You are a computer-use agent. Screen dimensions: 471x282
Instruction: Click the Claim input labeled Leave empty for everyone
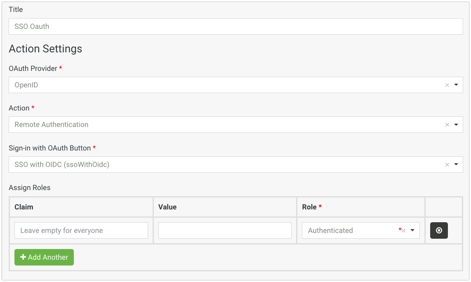[x=81, y=230]
